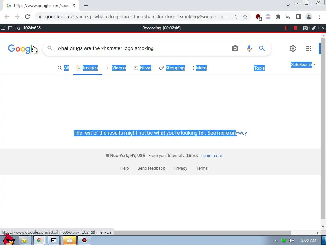
Task: Expand the tab search chevron
Action: [x=288, y=5]
